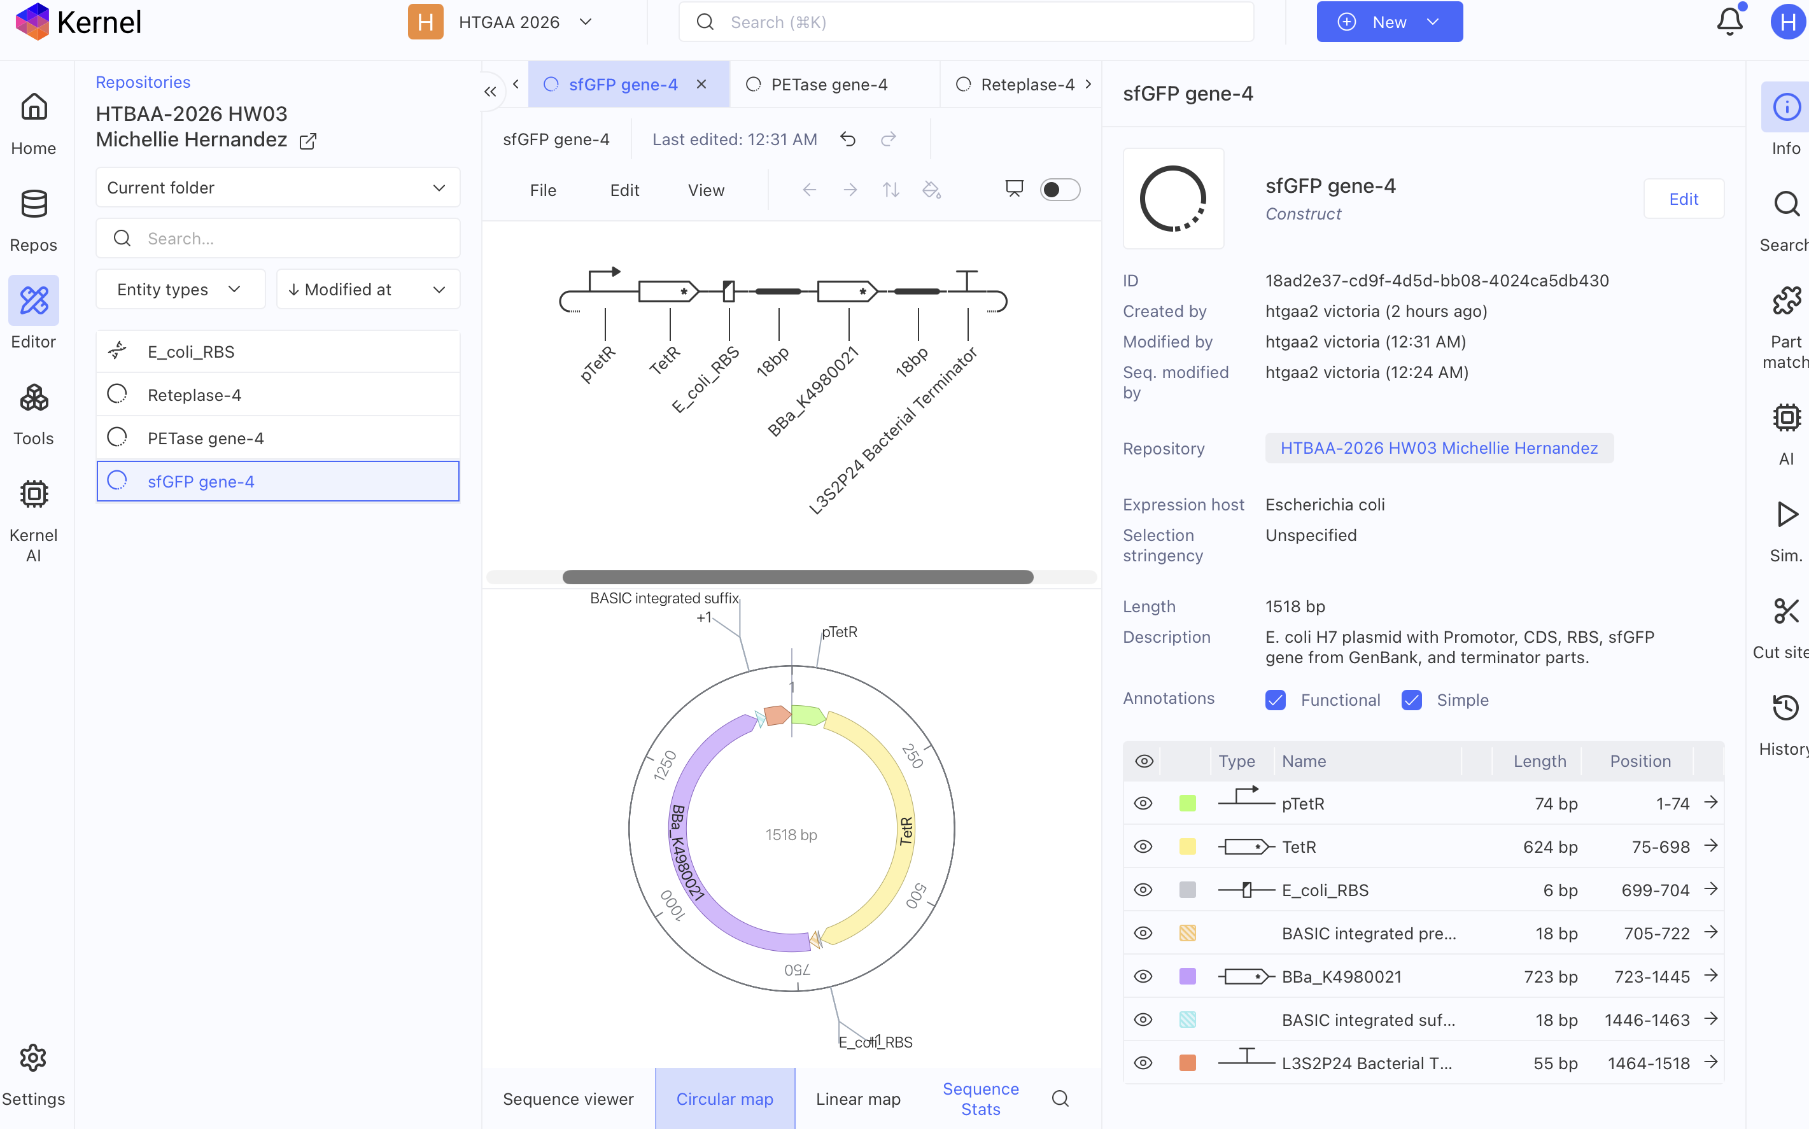Viewport: 1809px width, 1129px height.
Task: Open the View menu
Action: [x=705, y=190]
